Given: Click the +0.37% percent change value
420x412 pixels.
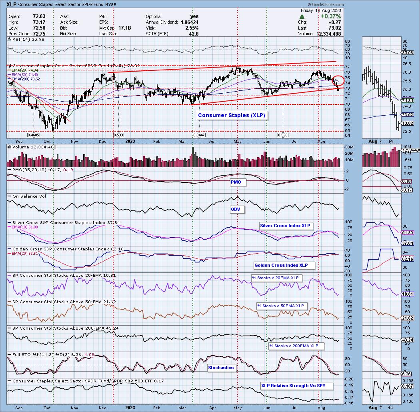Looking at the screenshot, I should [331, 17].
